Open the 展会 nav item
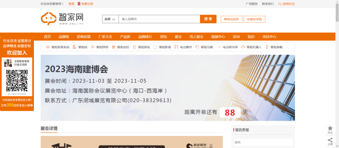Image resolution: width=339 pixels, height=148 pixels. pos(178,37)
